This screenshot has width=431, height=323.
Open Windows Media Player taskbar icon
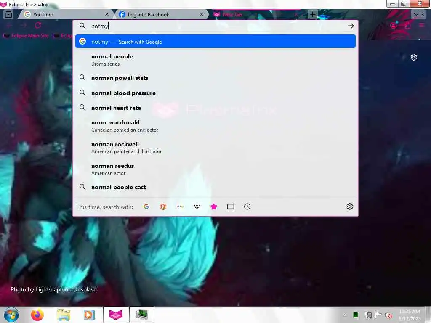click(89, 315)
